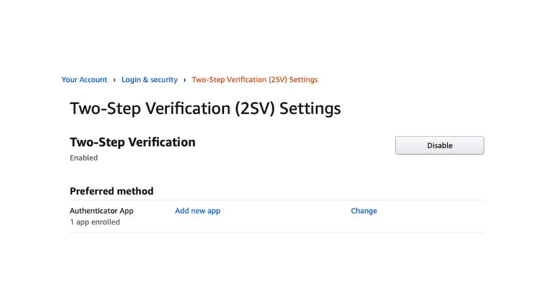Click the Enabled status text
546x307 pixels.
84,158
